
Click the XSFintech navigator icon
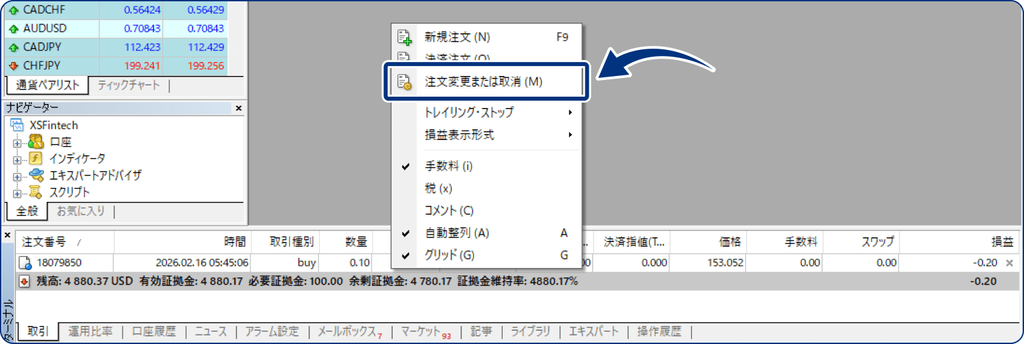pos(17,125)
